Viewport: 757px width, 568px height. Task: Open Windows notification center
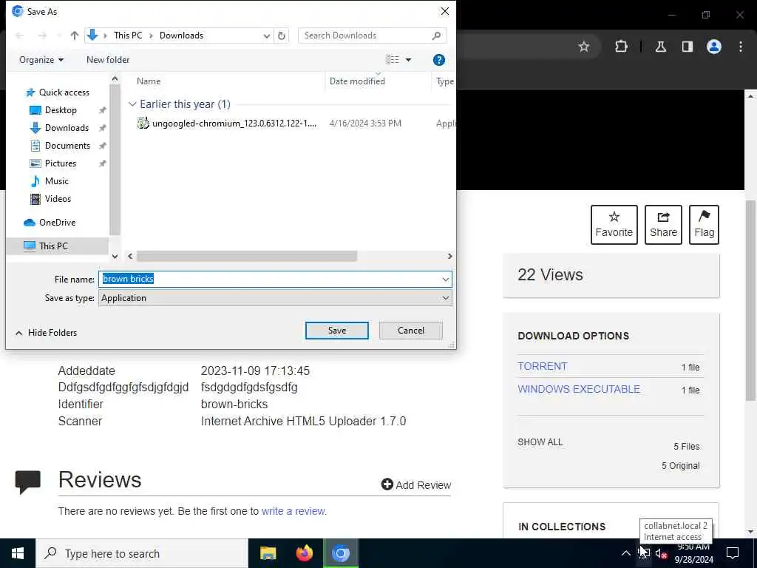point(733,553)
